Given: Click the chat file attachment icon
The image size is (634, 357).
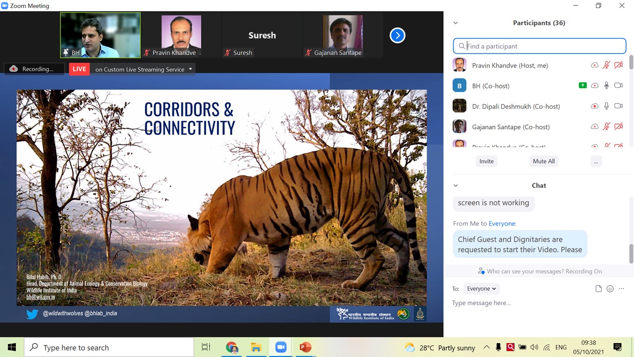Looking at the screenshot, I should (x=598, y=289).
